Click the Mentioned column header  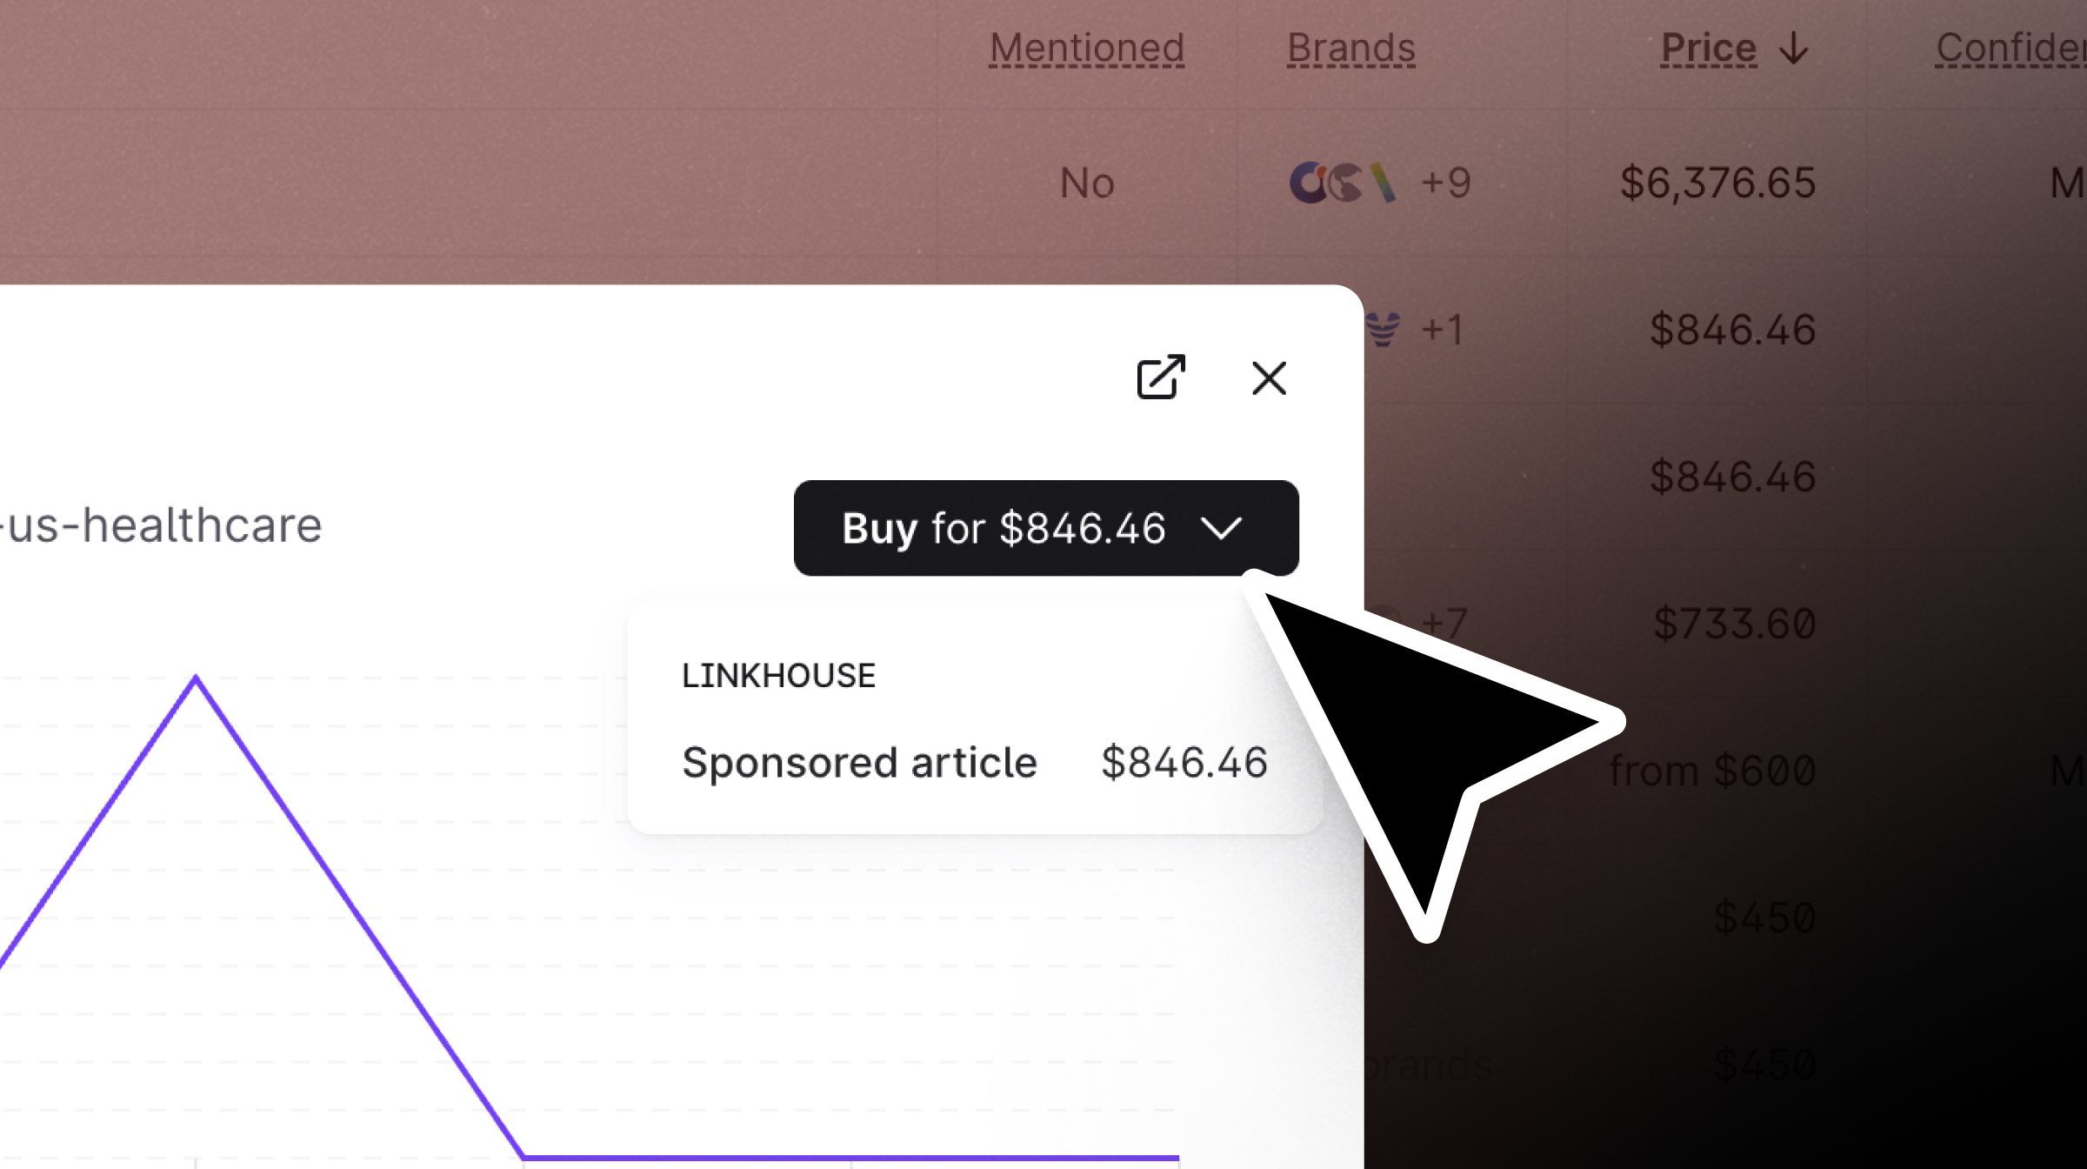(1086, 49)
